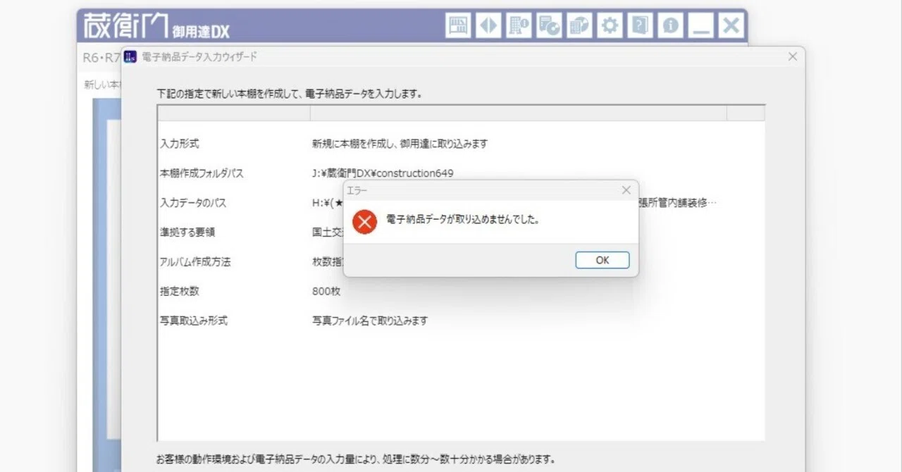Click the 入力形式 row label
Screen dimensions: 902x472
(180, 144)
